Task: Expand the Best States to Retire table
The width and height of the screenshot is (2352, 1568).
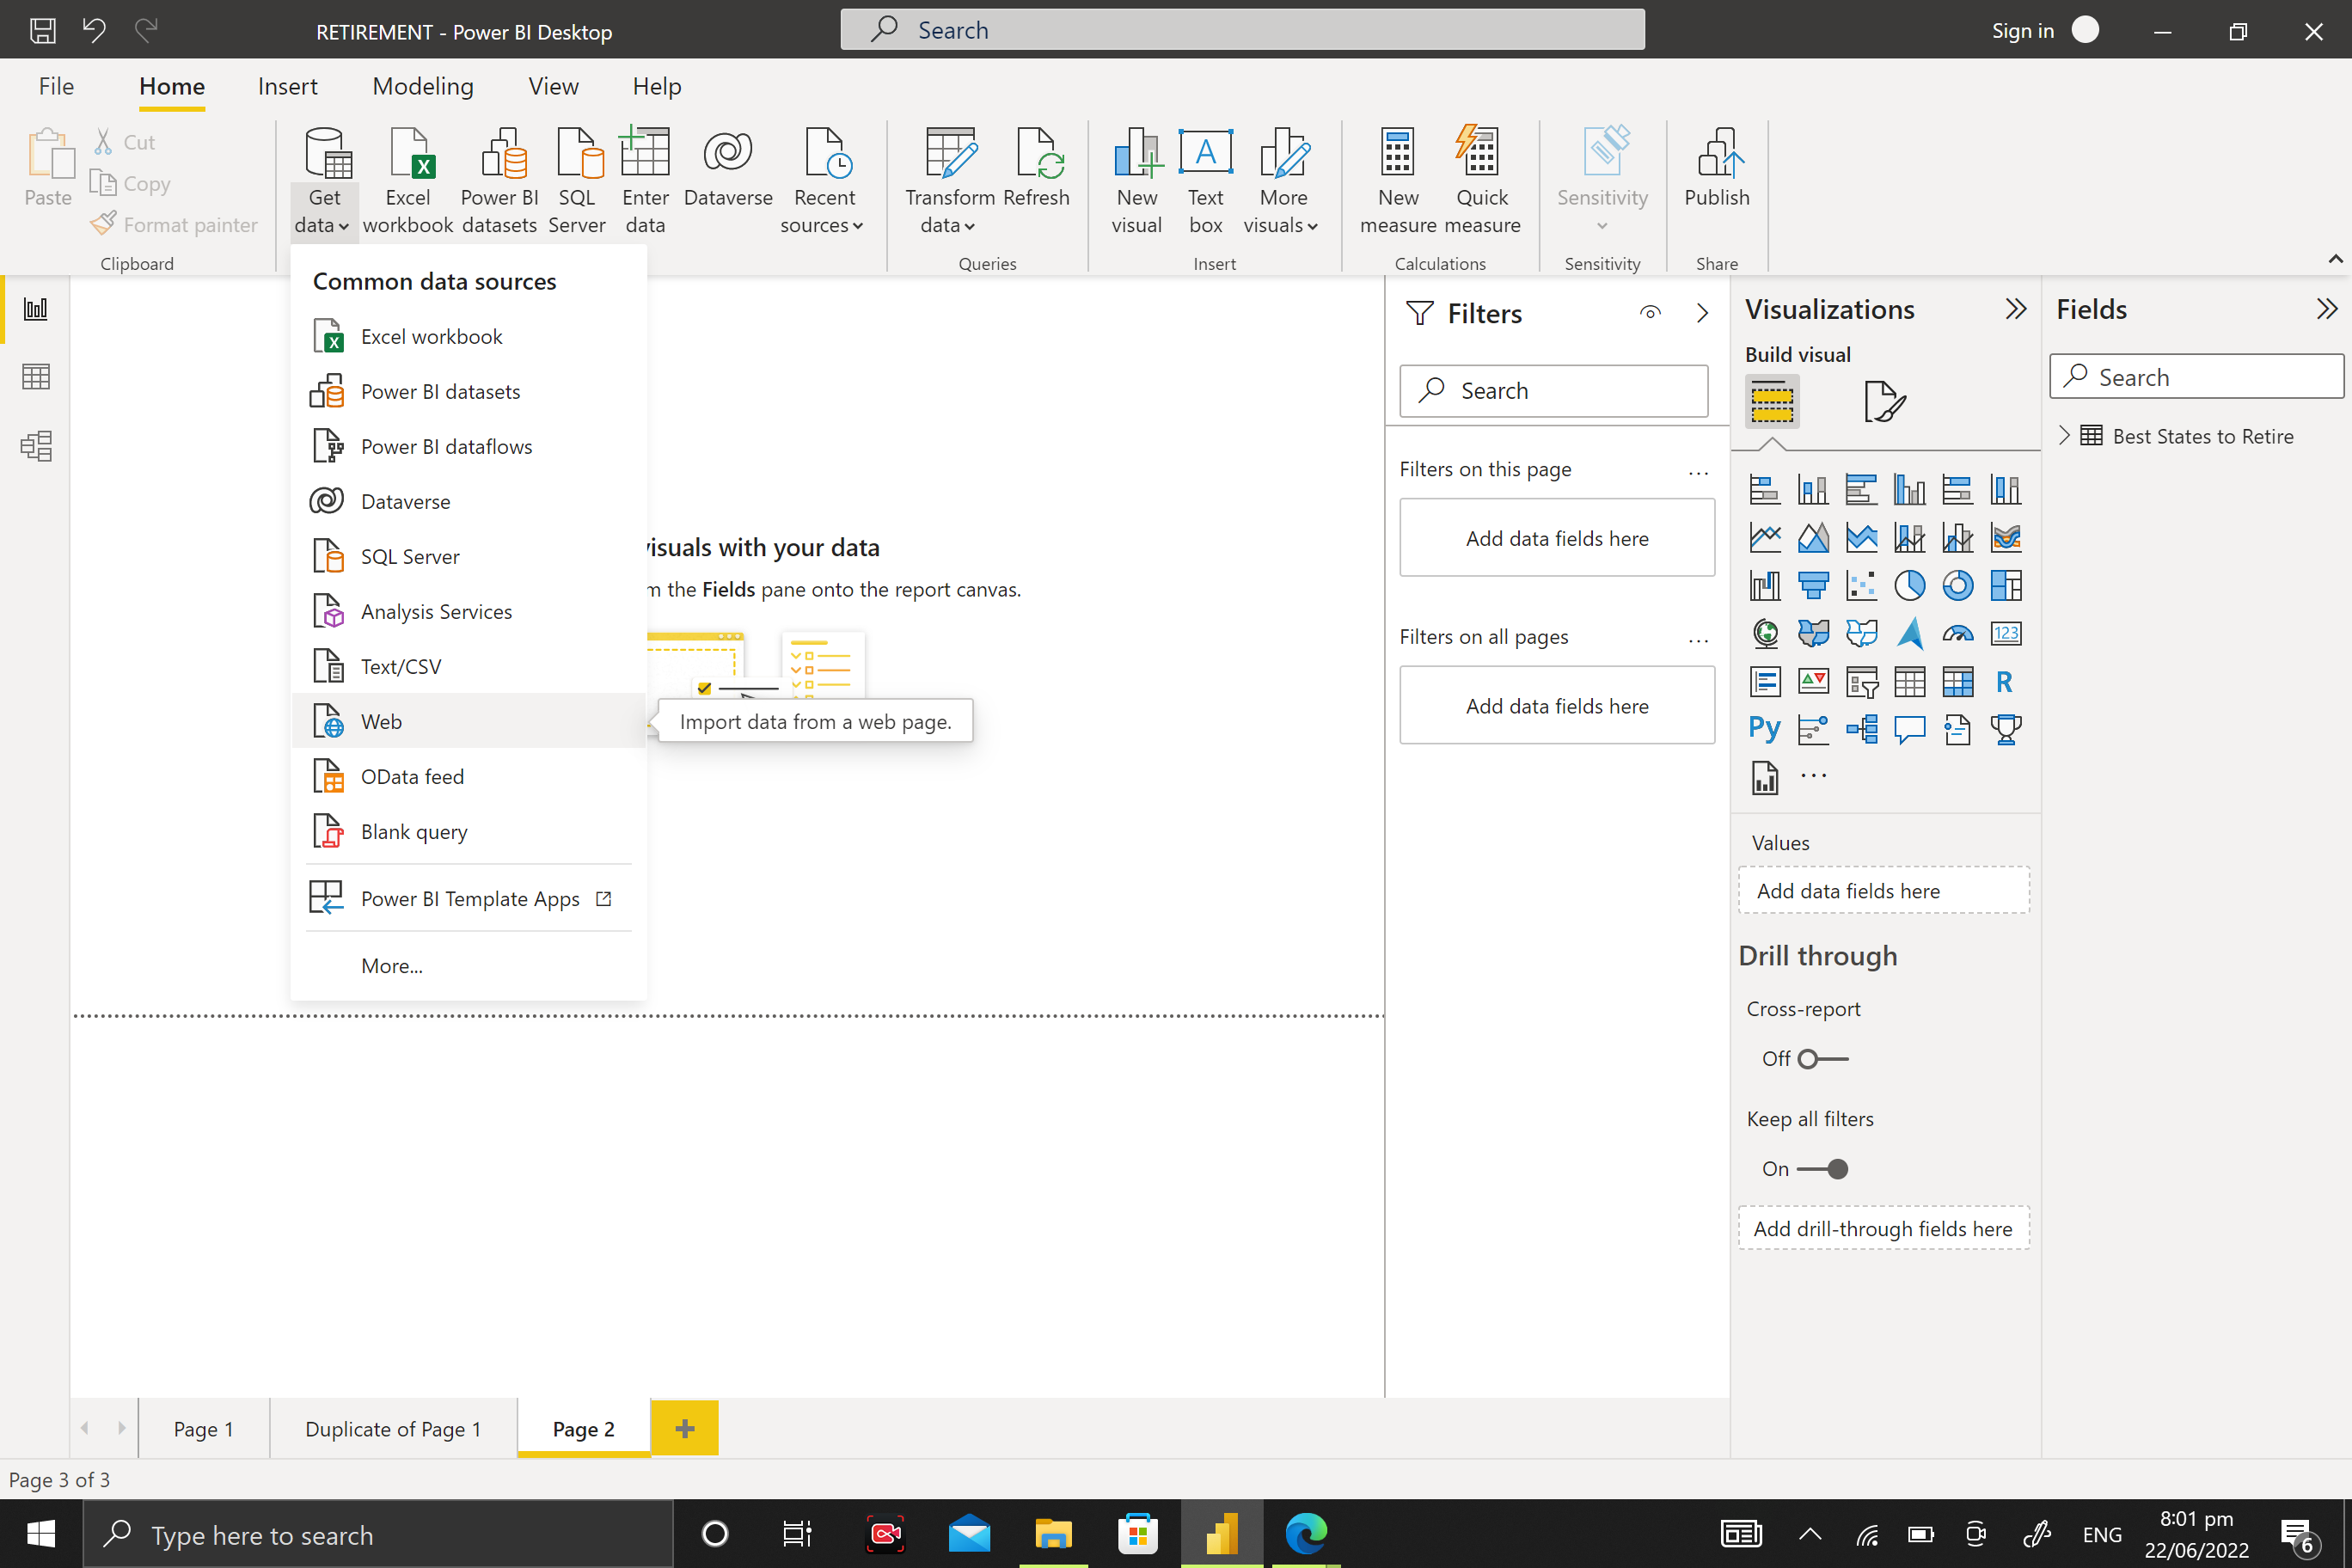Action: tap(2064, 436)
